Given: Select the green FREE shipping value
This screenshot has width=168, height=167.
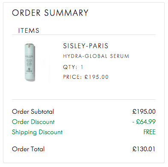Looking at the screenshot, I should pyautogui.click(x=150, y=132).
